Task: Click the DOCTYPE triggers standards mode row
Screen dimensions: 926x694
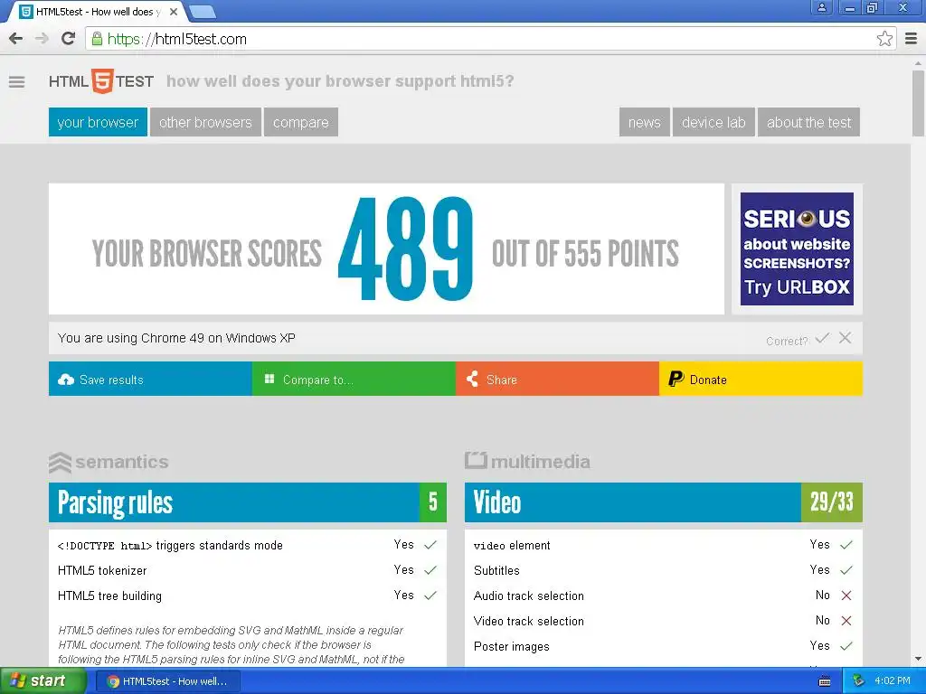Action: point(248,545)
